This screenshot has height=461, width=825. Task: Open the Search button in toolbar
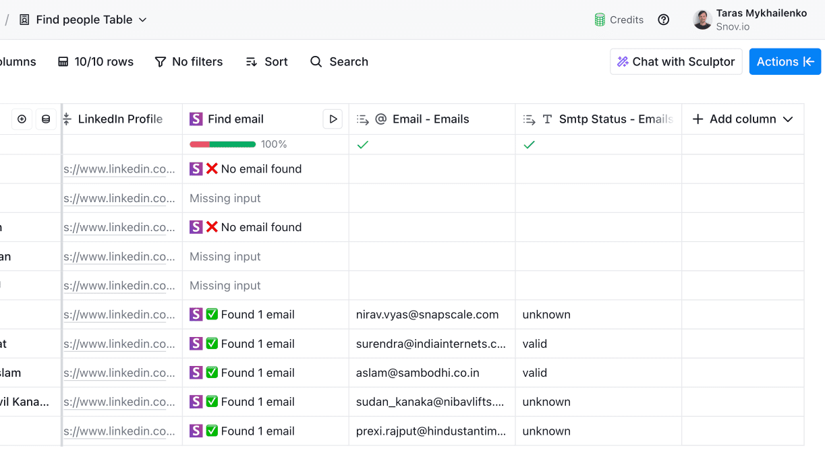339,61
